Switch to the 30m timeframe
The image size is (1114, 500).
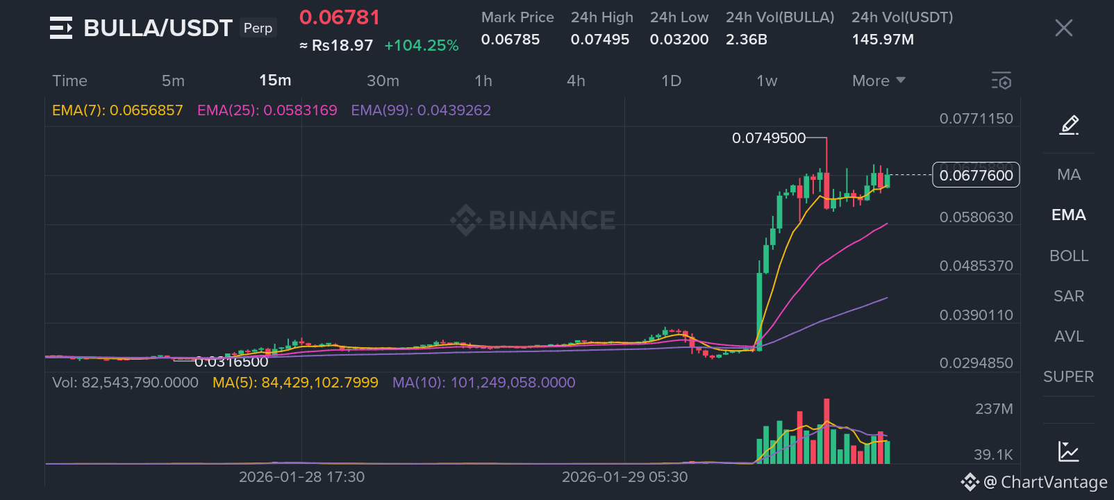click(383, 81)
